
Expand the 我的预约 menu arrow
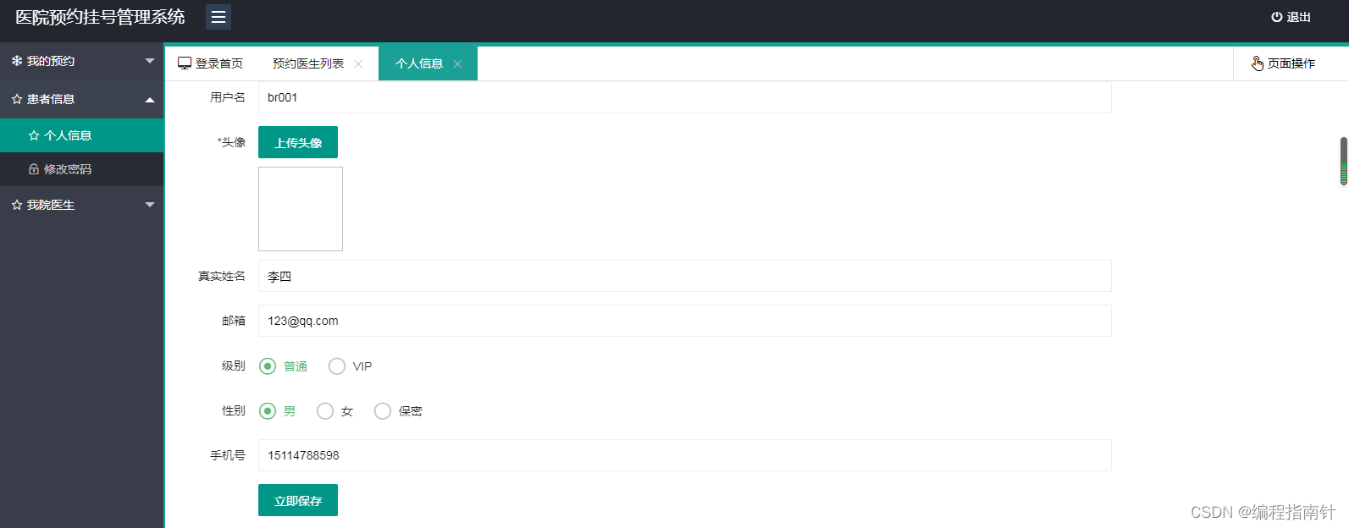(150, 61)
